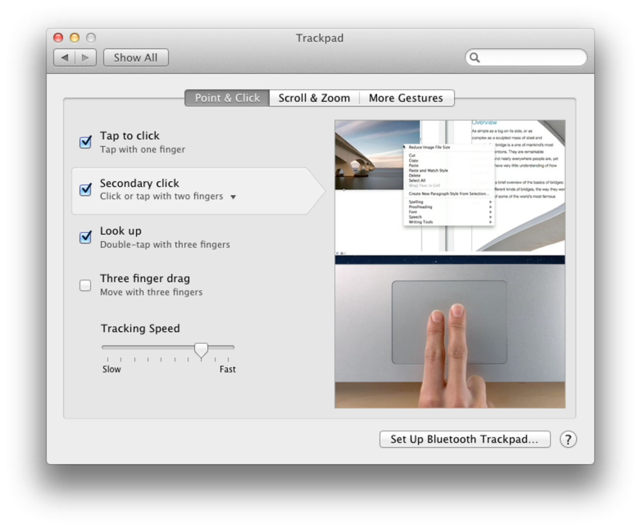Click Set Up Bluetooth Trackpad button
641x529 pixels.
464,439
